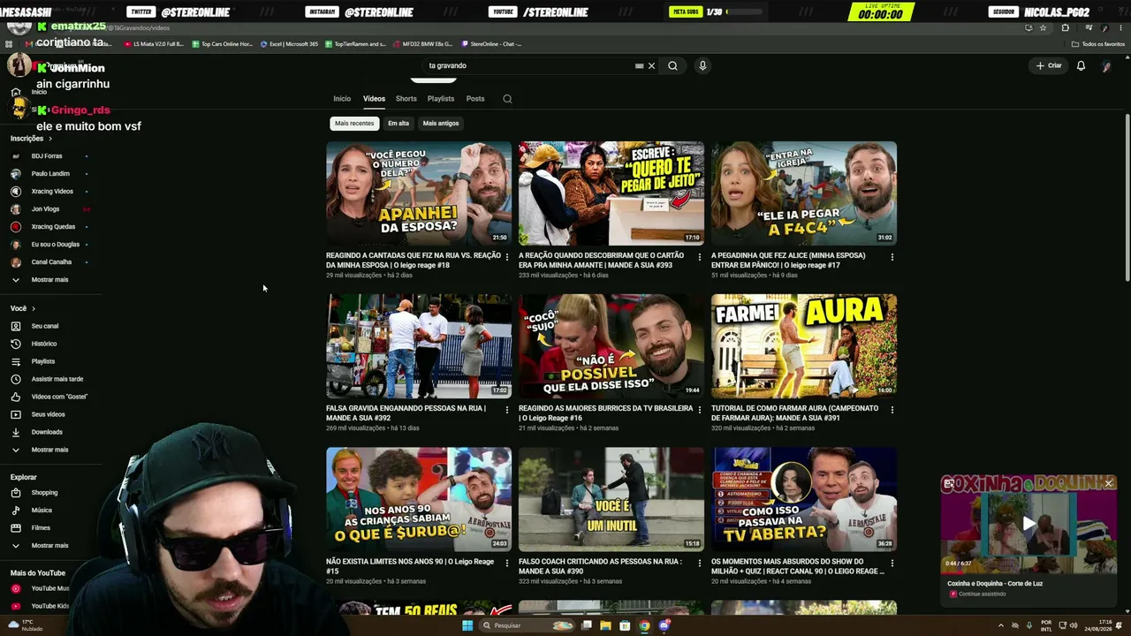Image resolution: width=1131 pixels, height=636 pixels.
Task: Switch to the Shorts channel tab
Action: [406, 99]
